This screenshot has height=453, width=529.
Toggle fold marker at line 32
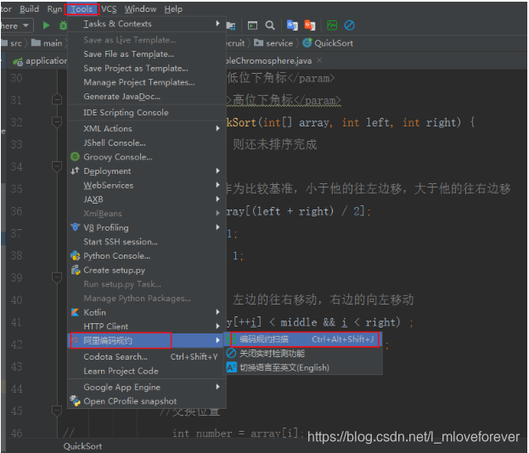pyautogui.click(x=57, y=122)
